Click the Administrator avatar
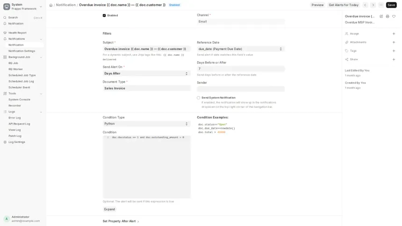 [x=7, y=219]
